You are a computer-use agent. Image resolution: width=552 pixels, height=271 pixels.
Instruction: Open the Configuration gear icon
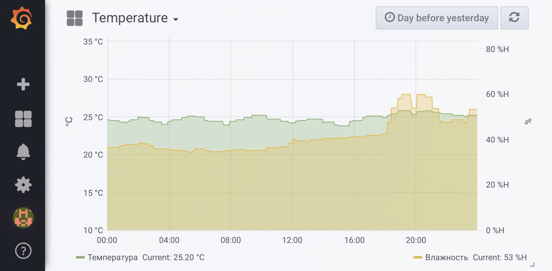click(x=23, y=185)
